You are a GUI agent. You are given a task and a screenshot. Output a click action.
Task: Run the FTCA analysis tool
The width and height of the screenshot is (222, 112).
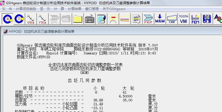pyautogui.click(x=42, y=19)
